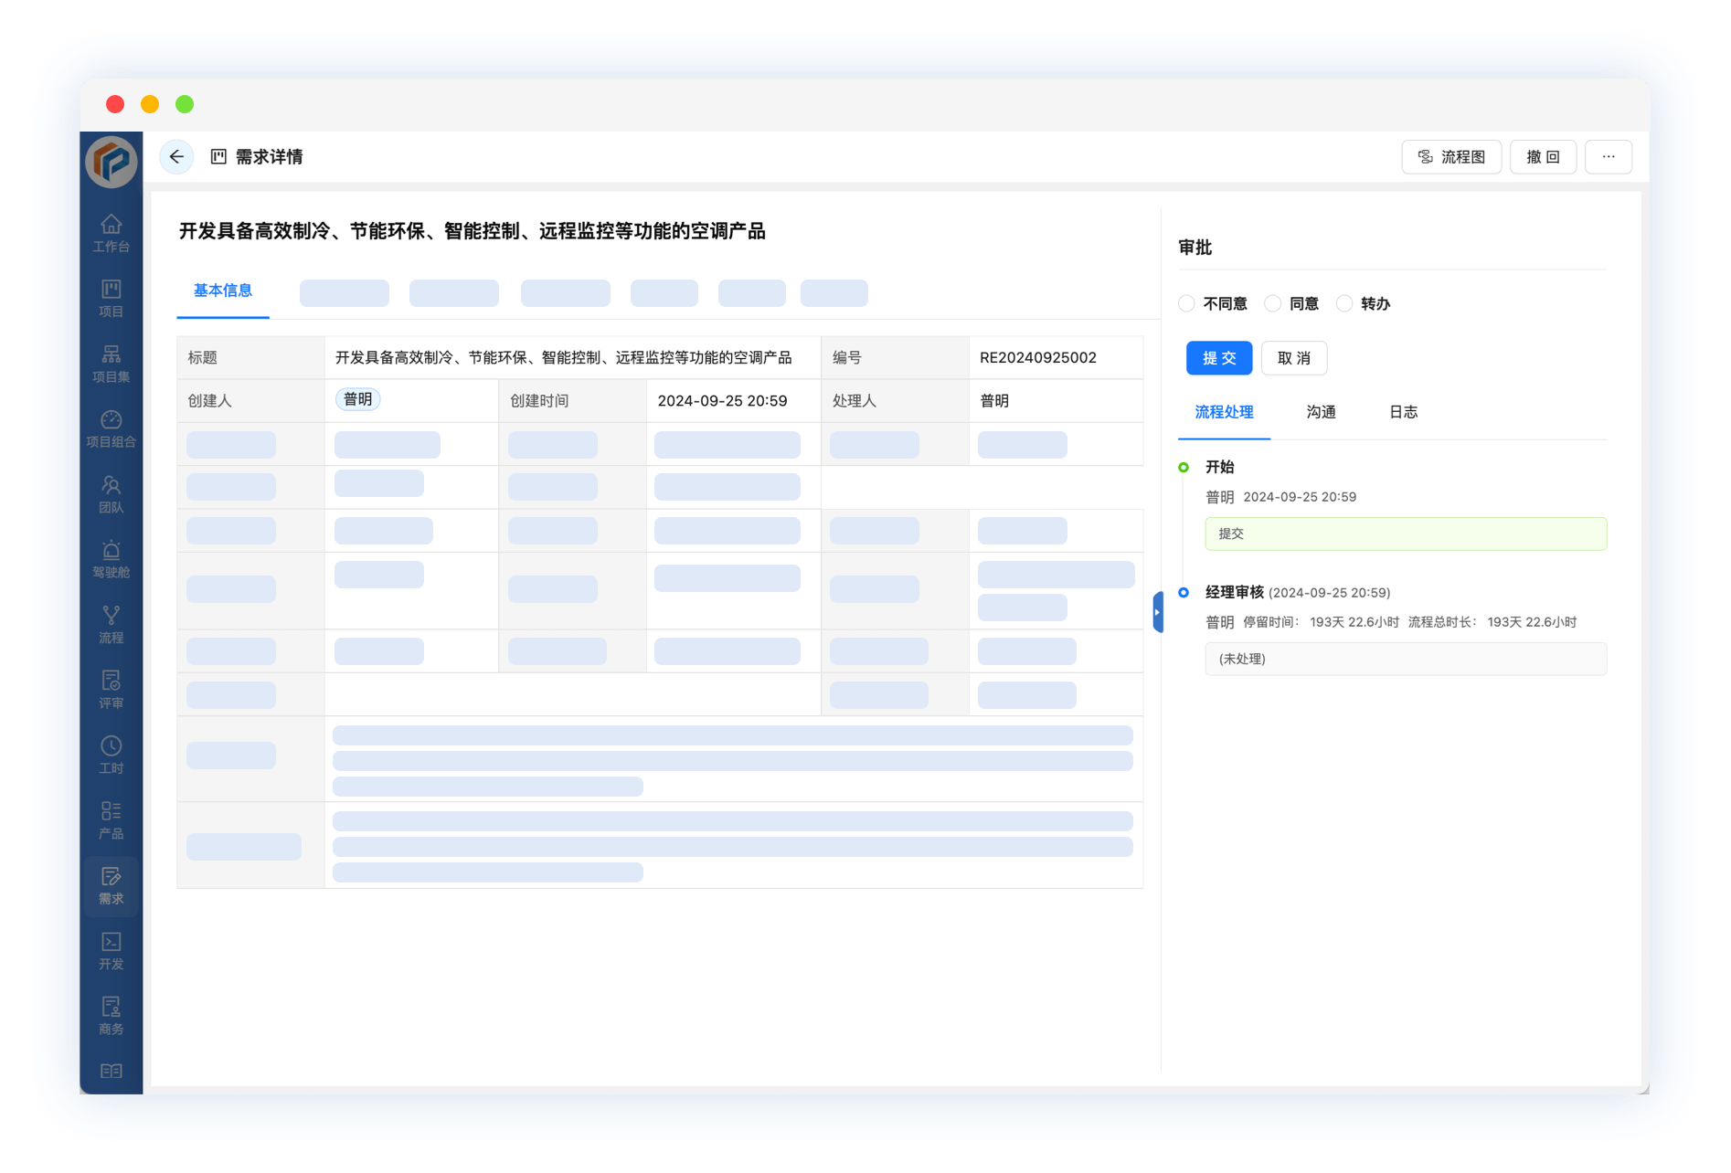Click the 取消 button

click(1294, 358)
